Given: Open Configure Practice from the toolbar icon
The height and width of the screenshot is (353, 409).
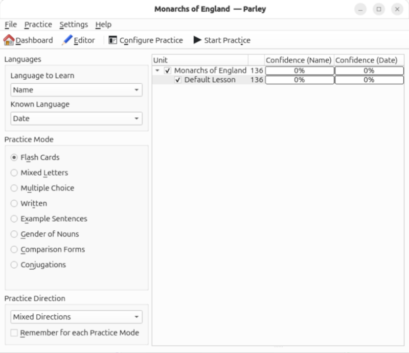Looking at the screenshot, I should (113, 40).
